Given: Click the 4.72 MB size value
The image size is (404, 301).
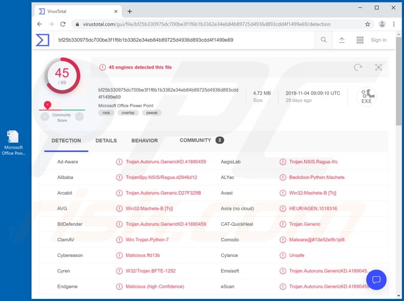Looking at the screenshot, I should 262,93.
